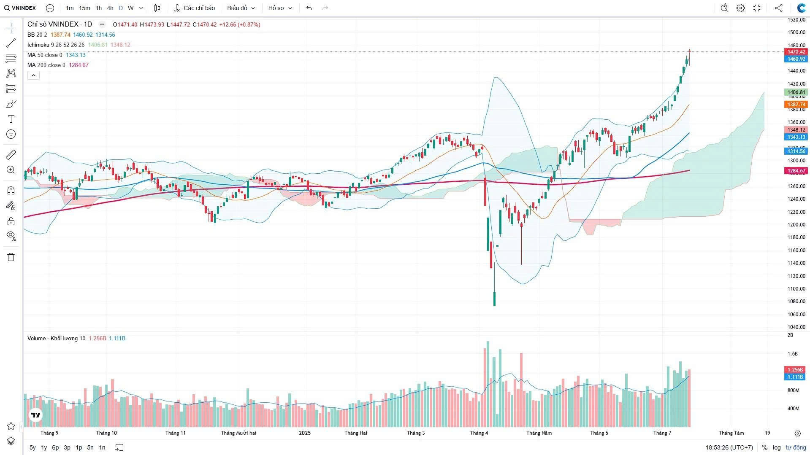Select the ruler measure tool
The image size is (810, 455).
[11, 155]
